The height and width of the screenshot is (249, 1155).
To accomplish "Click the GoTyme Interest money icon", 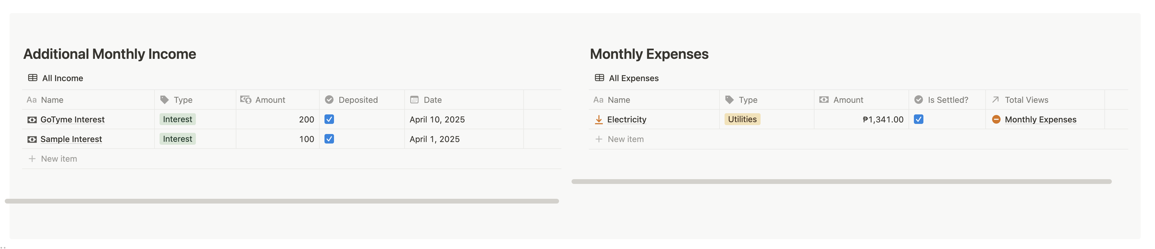I will tap(32, 119).
